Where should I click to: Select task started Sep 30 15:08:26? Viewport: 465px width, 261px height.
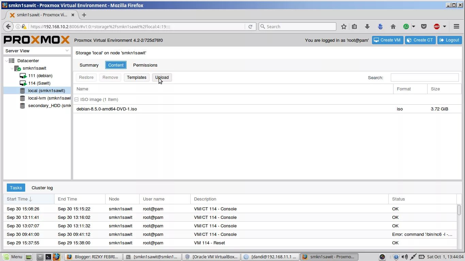tap(230, 209)
